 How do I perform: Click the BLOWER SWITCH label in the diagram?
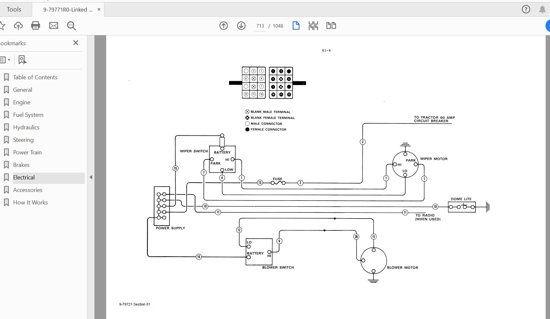click(278, 267)
